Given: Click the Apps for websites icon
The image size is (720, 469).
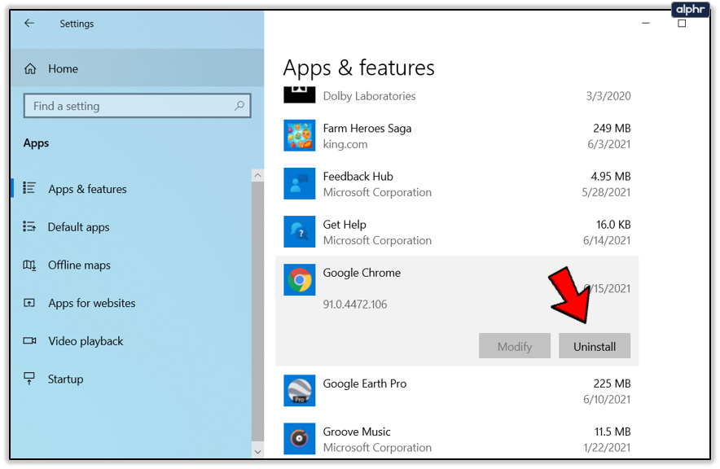Looking at the screenshot, I should 29,303.
